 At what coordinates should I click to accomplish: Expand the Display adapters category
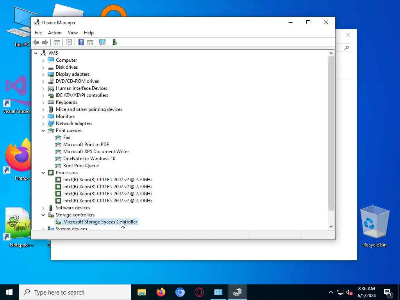[x=43, y=75]
